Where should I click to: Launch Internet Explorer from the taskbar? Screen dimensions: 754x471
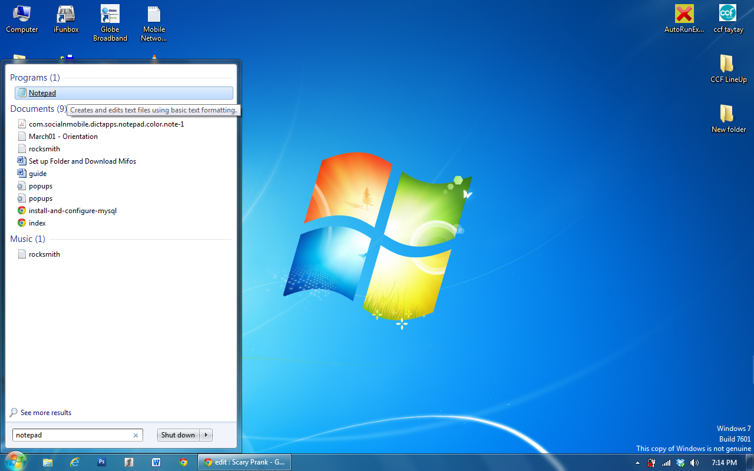click(x=75, y=463)
